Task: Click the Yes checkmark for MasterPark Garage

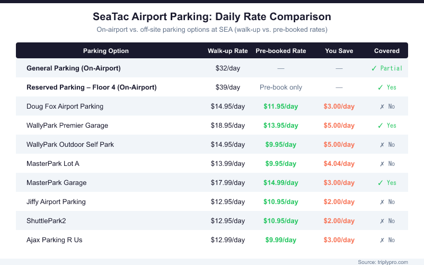Action: pos(380,183)
